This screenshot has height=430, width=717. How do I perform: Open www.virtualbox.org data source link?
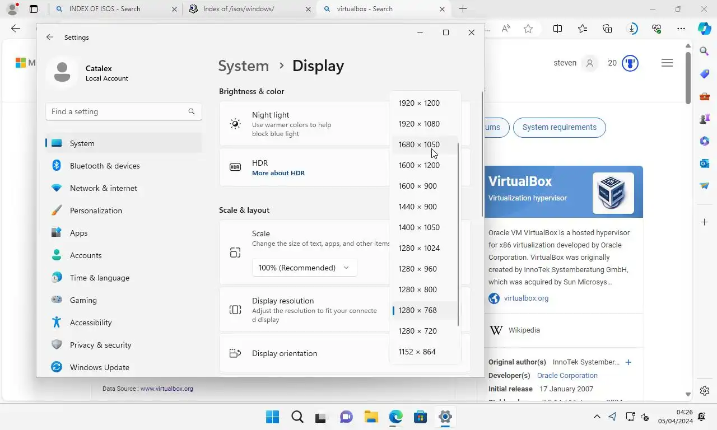click(167, 389)
